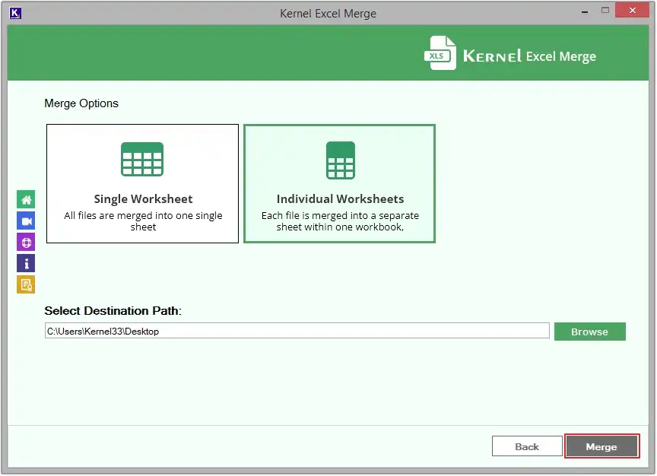This screenshot has height=476, width=657.
Task: Click the Individual Worksheets table icon
Action: click(x=340, y=160)
